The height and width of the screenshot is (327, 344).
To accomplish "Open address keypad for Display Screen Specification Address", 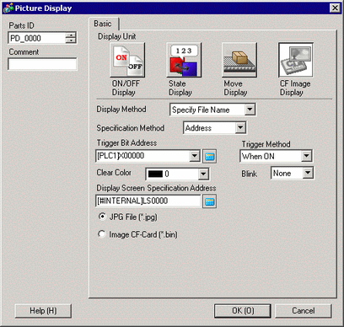I will tap(209, 201).
